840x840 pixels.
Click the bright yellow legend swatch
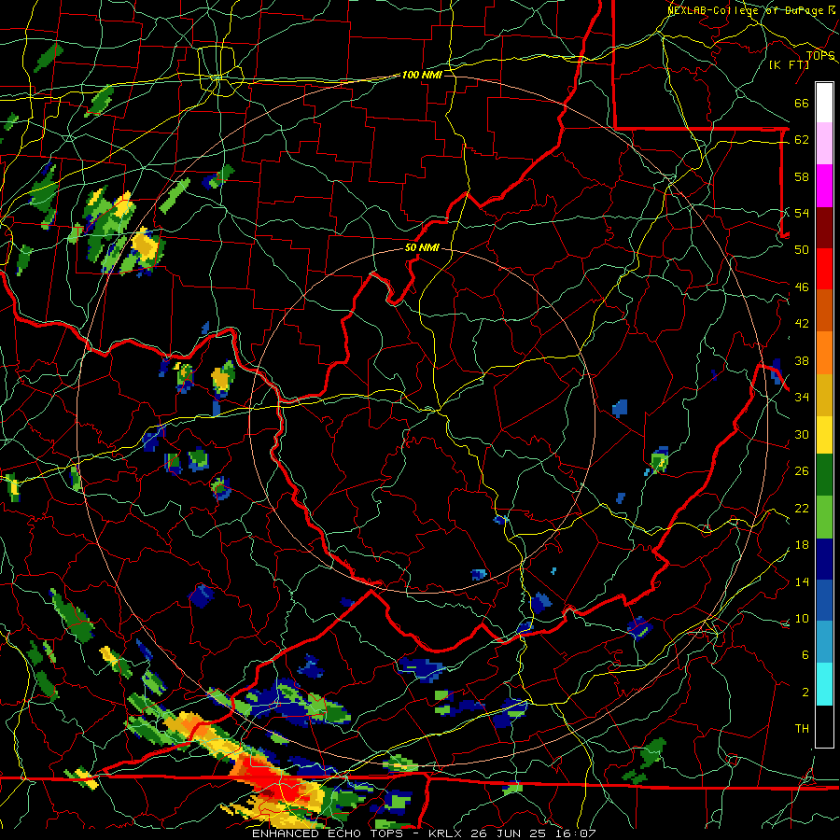824,435
